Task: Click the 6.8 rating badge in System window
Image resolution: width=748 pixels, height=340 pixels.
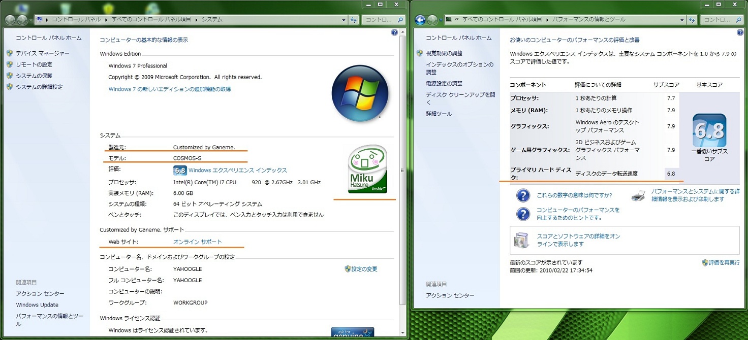Action: click(x=180, y=171)
